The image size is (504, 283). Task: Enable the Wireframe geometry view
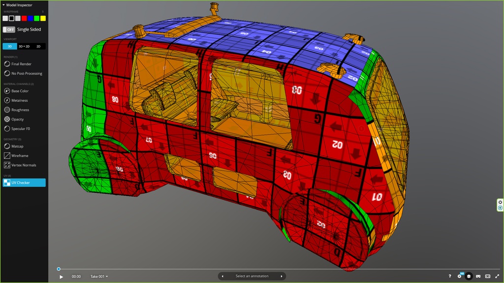[20, 156]
